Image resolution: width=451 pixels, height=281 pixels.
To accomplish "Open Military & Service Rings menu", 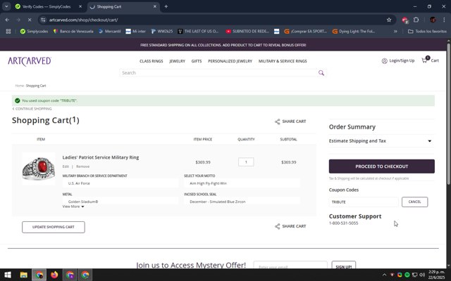I will [283, 61].
